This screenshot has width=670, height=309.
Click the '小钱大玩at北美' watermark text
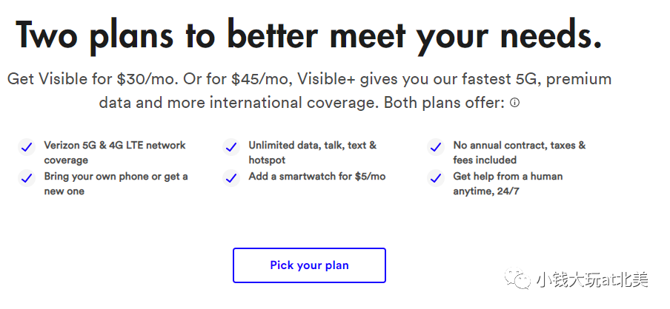591,279
